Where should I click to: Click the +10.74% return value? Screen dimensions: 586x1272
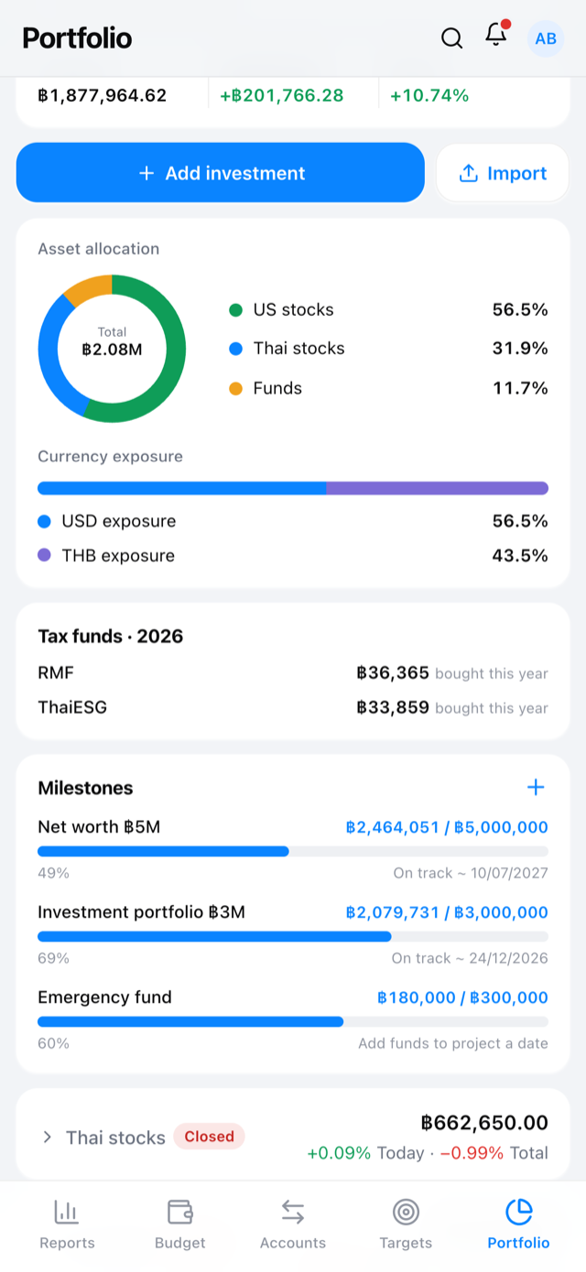pyautogui.click(x=429, y=95)
